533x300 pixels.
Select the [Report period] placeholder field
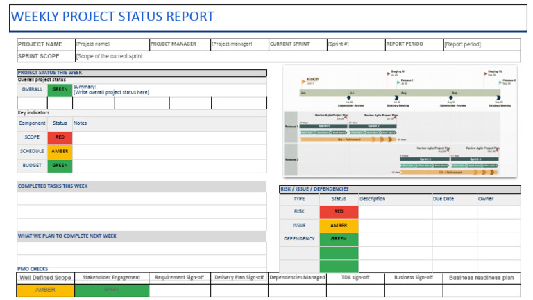(481, 44)
